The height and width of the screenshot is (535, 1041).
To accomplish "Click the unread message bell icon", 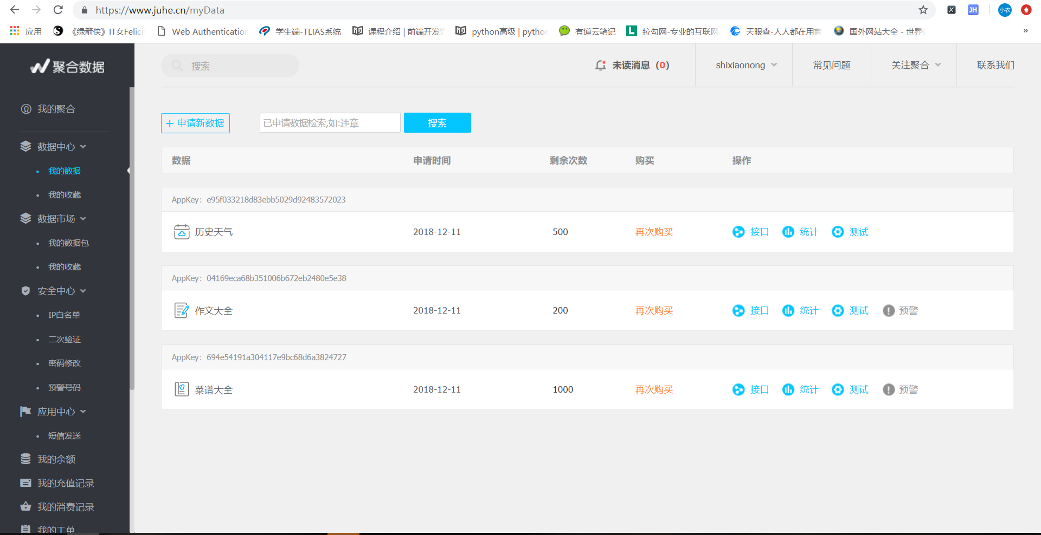I will tap(600, 66).
